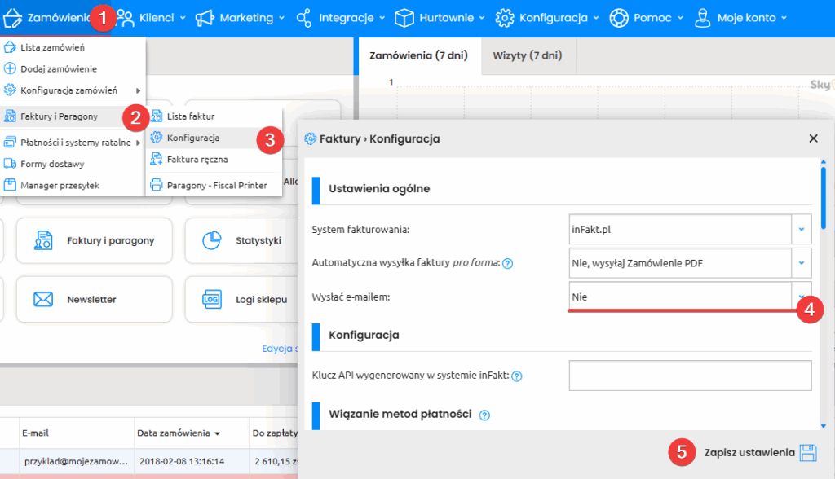835x479 pixels.
Task: Select Dodaj zamówienie menu entry
Action: tap(58, 68)
